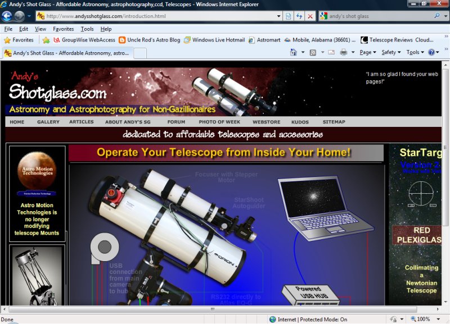
Task: Open the Home button dropdown arrow
Action: [x=303, y=52]
